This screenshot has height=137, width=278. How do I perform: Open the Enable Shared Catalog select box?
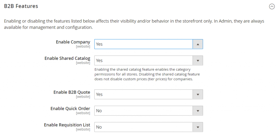[149, 60]
